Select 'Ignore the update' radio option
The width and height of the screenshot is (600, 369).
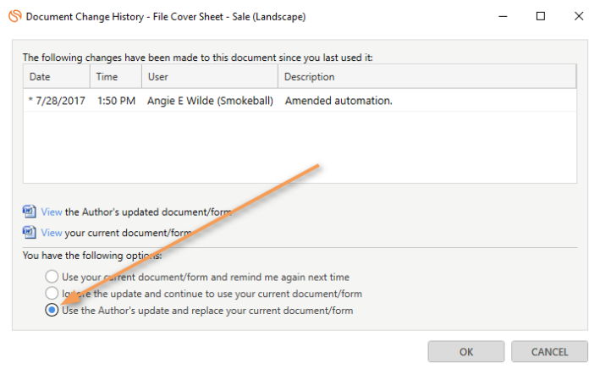click(52, 293)
